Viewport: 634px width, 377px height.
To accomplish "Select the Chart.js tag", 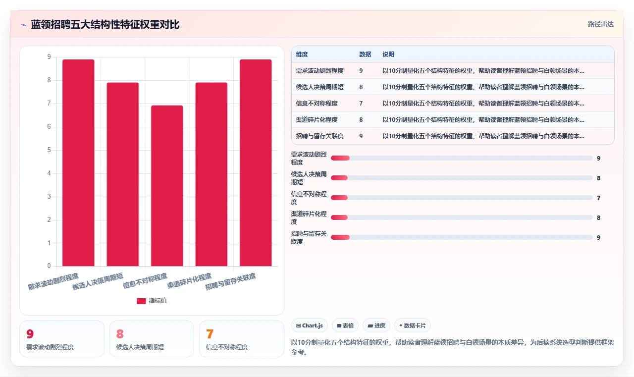I will pyautogui.click(x=310, y=325).
